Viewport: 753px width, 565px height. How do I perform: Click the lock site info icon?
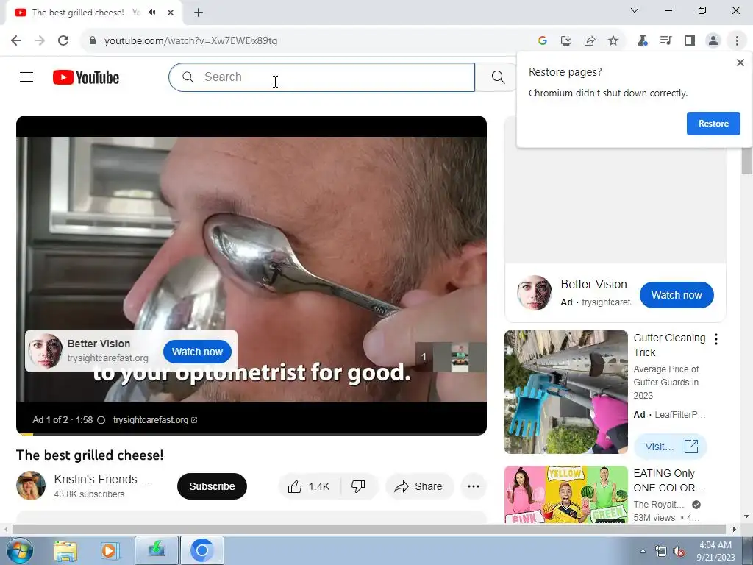click(x=93, y=41)
